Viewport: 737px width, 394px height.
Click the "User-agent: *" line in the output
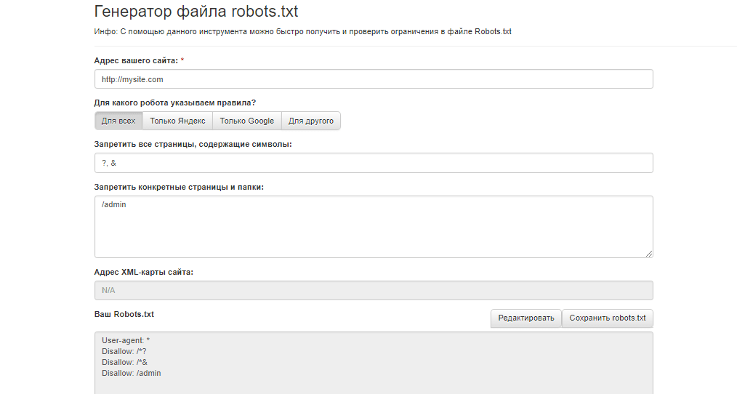pyautogui.click(x=126, y=340)
